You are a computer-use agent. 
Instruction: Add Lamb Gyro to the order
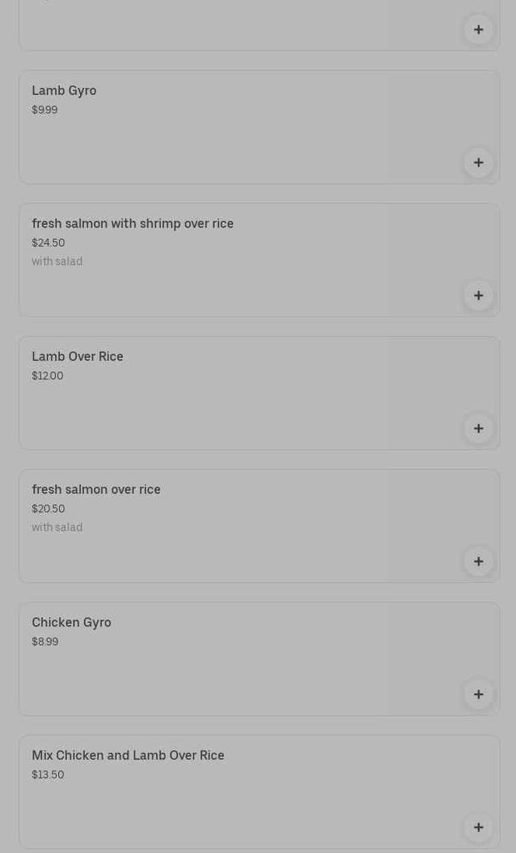tap(479, 163)
